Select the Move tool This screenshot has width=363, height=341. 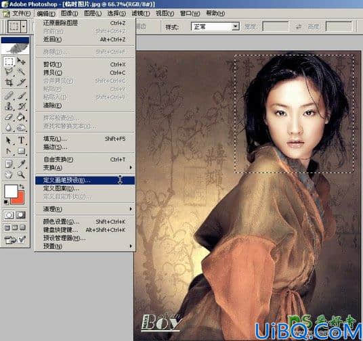(x=21, y=62)
